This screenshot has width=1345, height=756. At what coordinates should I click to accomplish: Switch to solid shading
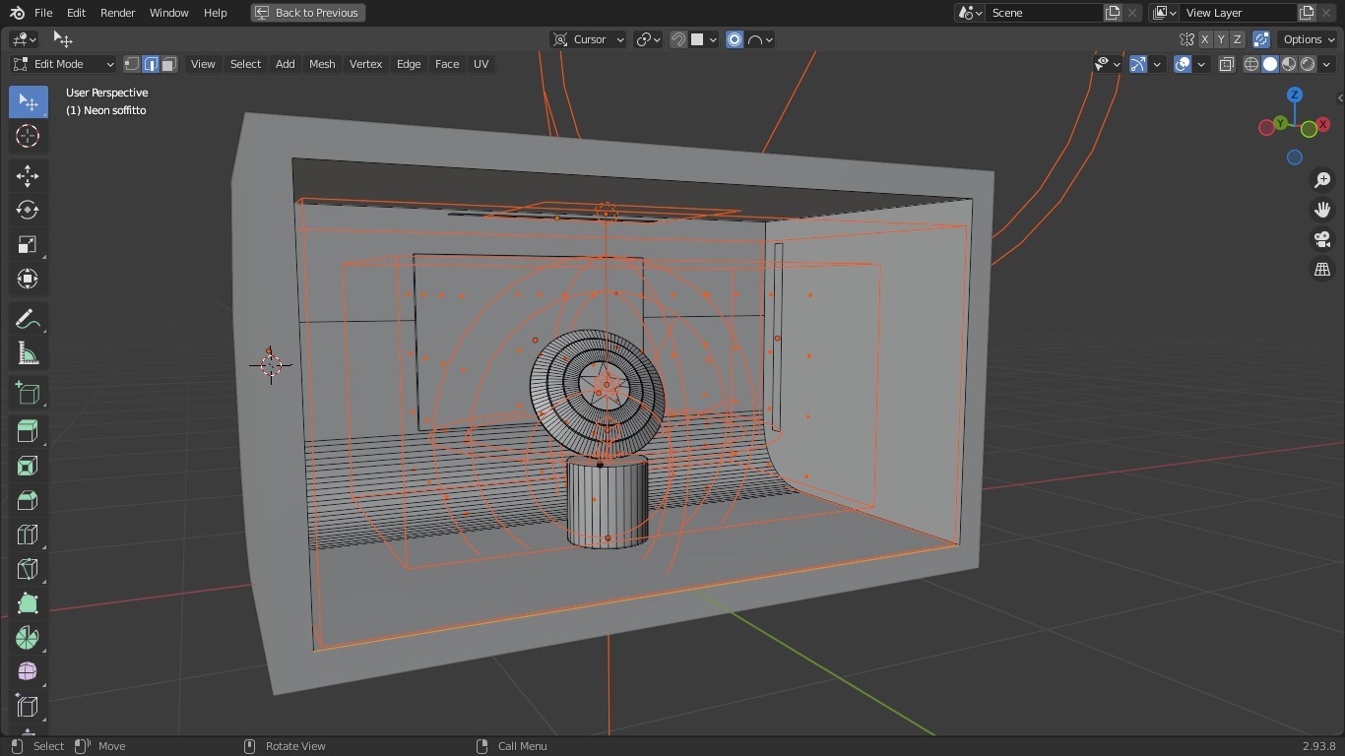click(1270, 64)
